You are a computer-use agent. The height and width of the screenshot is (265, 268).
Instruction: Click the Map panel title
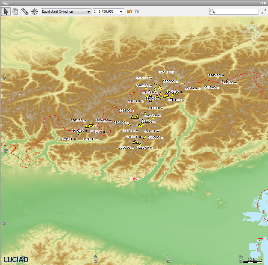click(x=6, y=3)
